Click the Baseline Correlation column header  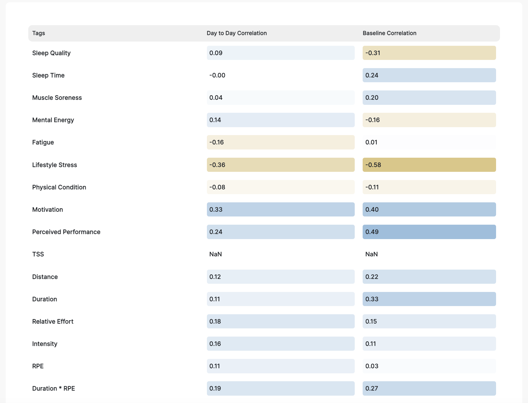pyautogui.click(x=389, y=33)
